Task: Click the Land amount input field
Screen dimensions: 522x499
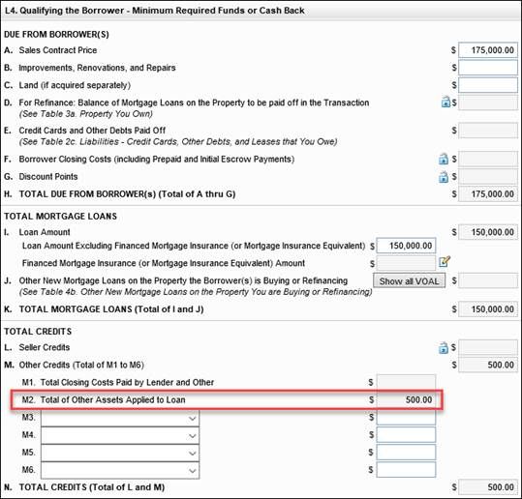Action: coord(488,85)
